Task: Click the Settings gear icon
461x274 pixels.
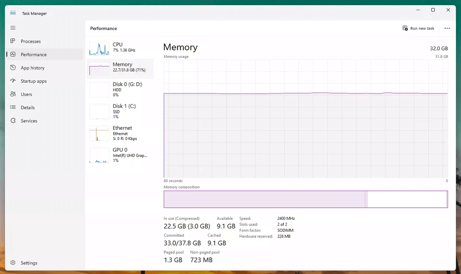Action: [x=13, y=263]
